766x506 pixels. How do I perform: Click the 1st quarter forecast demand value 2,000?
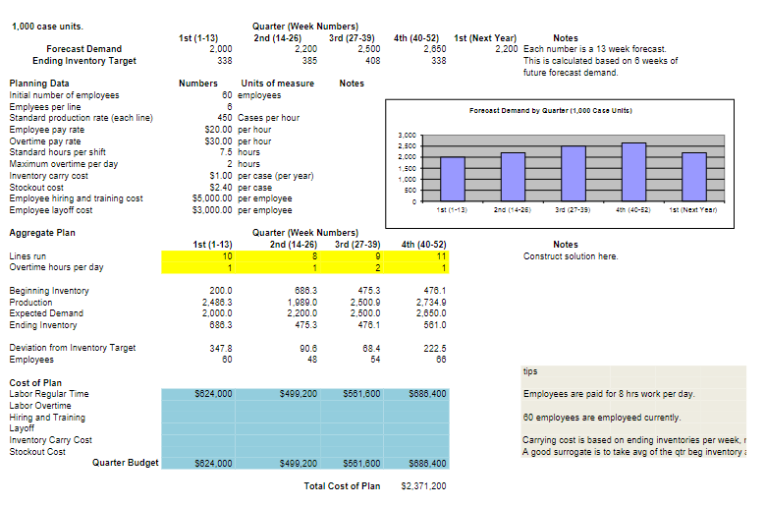(x=221, y=49)
